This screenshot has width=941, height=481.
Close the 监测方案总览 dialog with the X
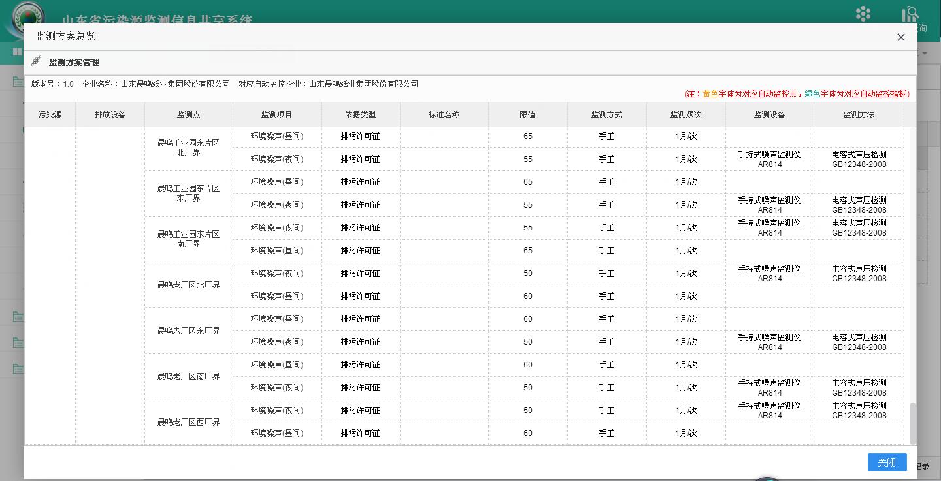900,37
